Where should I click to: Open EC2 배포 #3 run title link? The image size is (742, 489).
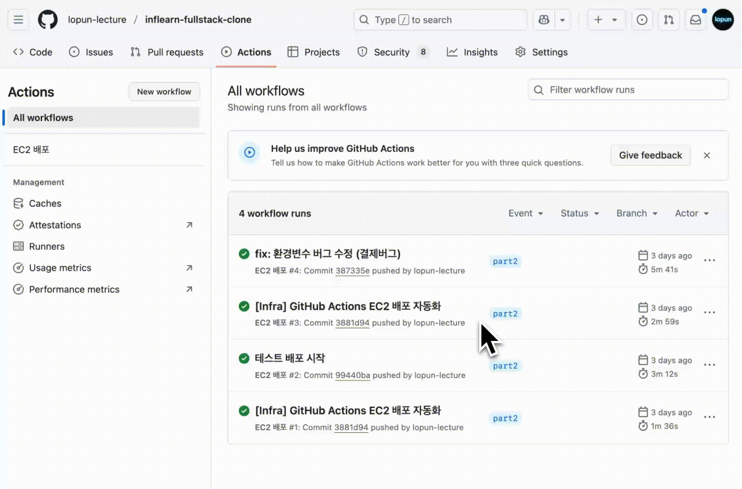pos(348,307)
